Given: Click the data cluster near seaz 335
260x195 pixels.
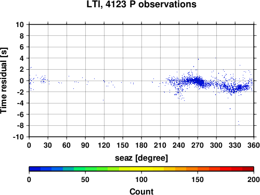Looking at the screenshot, I should tap(240, 87).
